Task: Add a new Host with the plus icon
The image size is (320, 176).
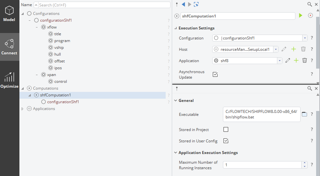Action: (293, 49)
